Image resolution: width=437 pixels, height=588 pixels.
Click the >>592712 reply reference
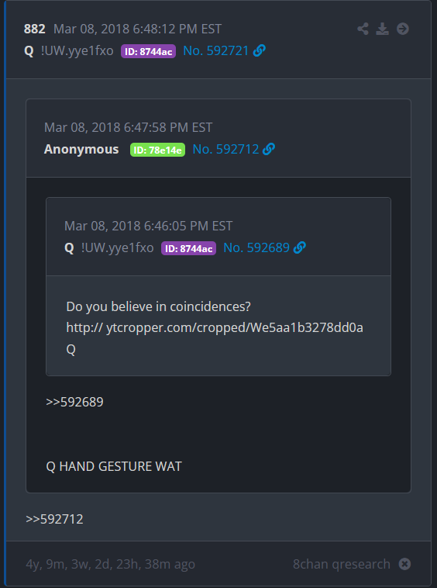pos(54,519)
